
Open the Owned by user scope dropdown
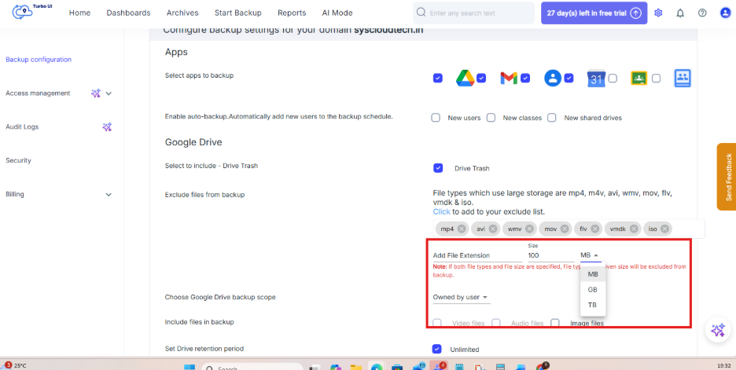pos(462,297)
